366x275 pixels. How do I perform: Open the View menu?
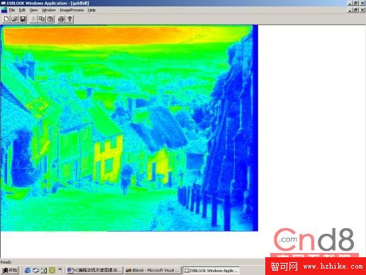pos(33,10)
